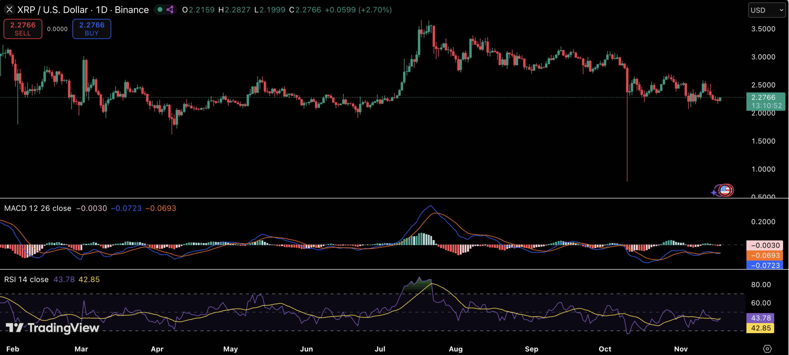Open chart settings gear icon
789x355 pixels.
click(x=767, y=349)
